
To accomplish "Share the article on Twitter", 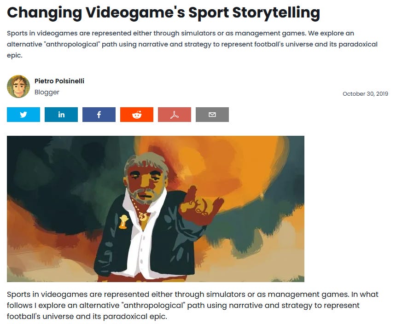I will (23, 115).
